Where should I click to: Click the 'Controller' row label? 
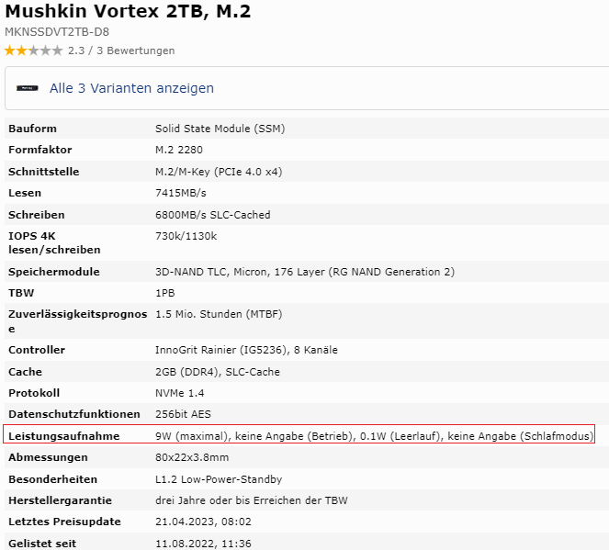(37, 350)
